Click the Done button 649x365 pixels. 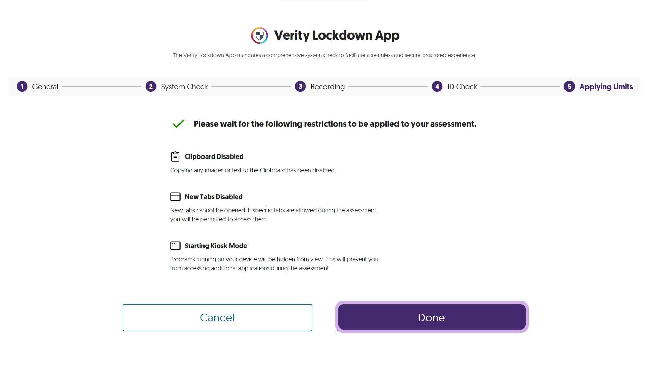point(432,317)
